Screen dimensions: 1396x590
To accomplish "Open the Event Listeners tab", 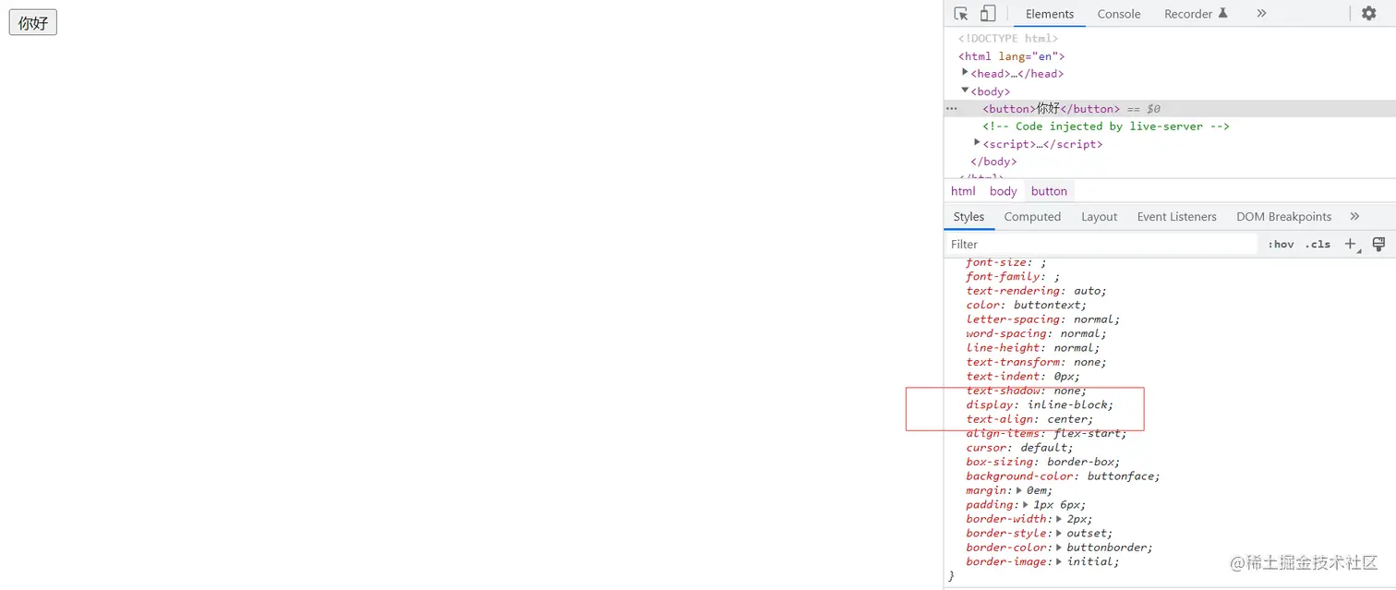I will point(1176,217).
